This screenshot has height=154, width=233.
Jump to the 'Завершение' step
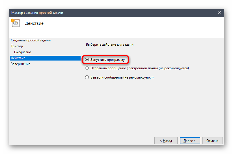click(21, 64)
